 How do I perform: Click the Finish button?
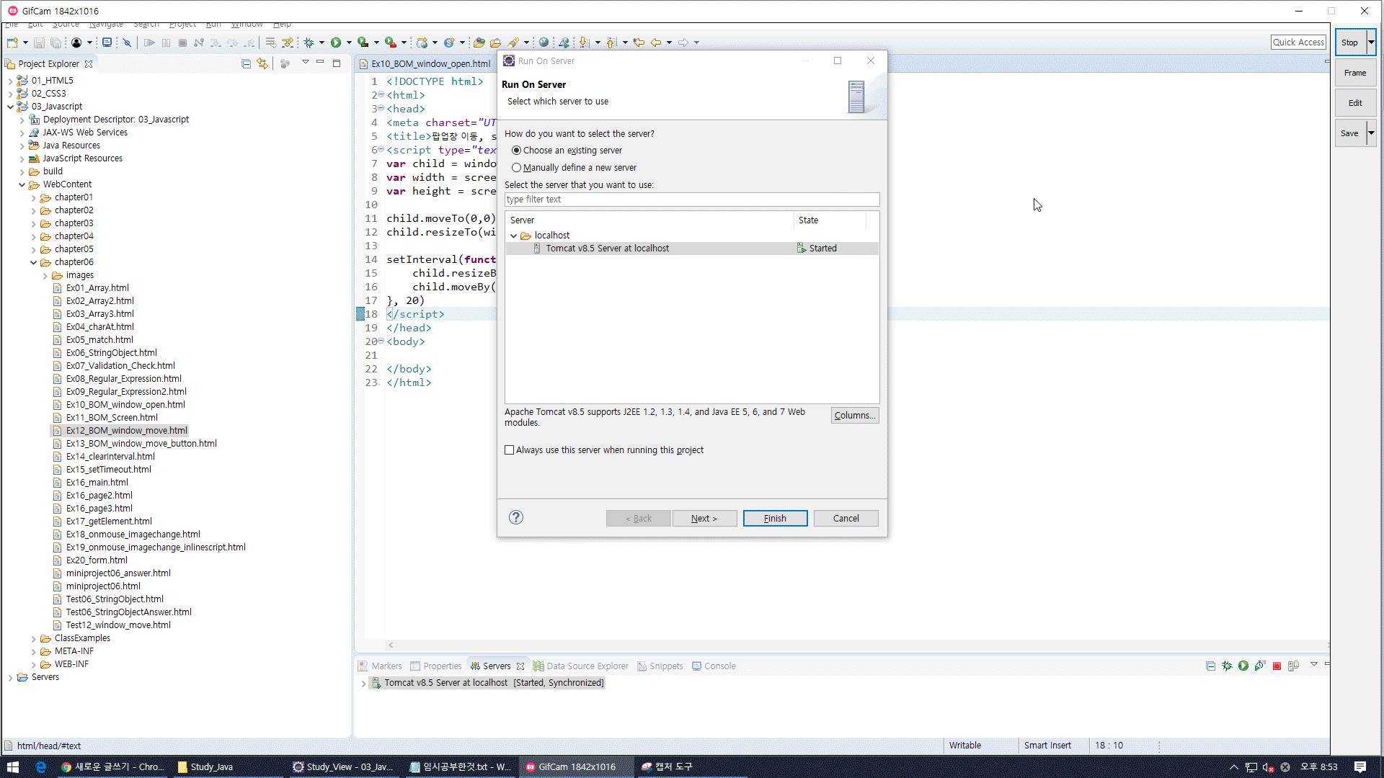pos(775,519)
